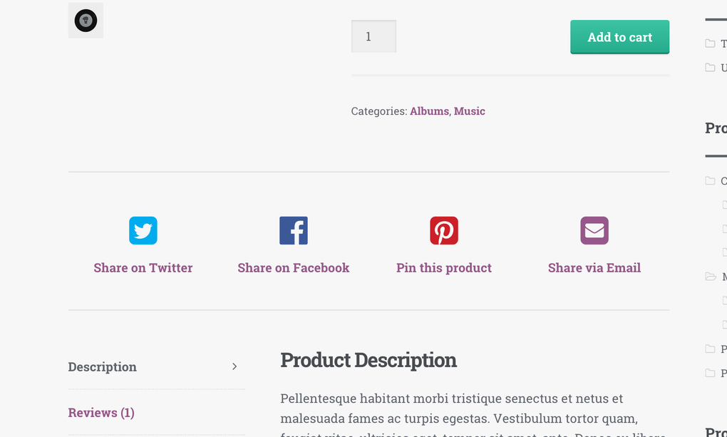Viewport: 727px width, 437px height.
Task: Open the first indented subcategory under the sidebar folder
Action: (x=724, y=205)
